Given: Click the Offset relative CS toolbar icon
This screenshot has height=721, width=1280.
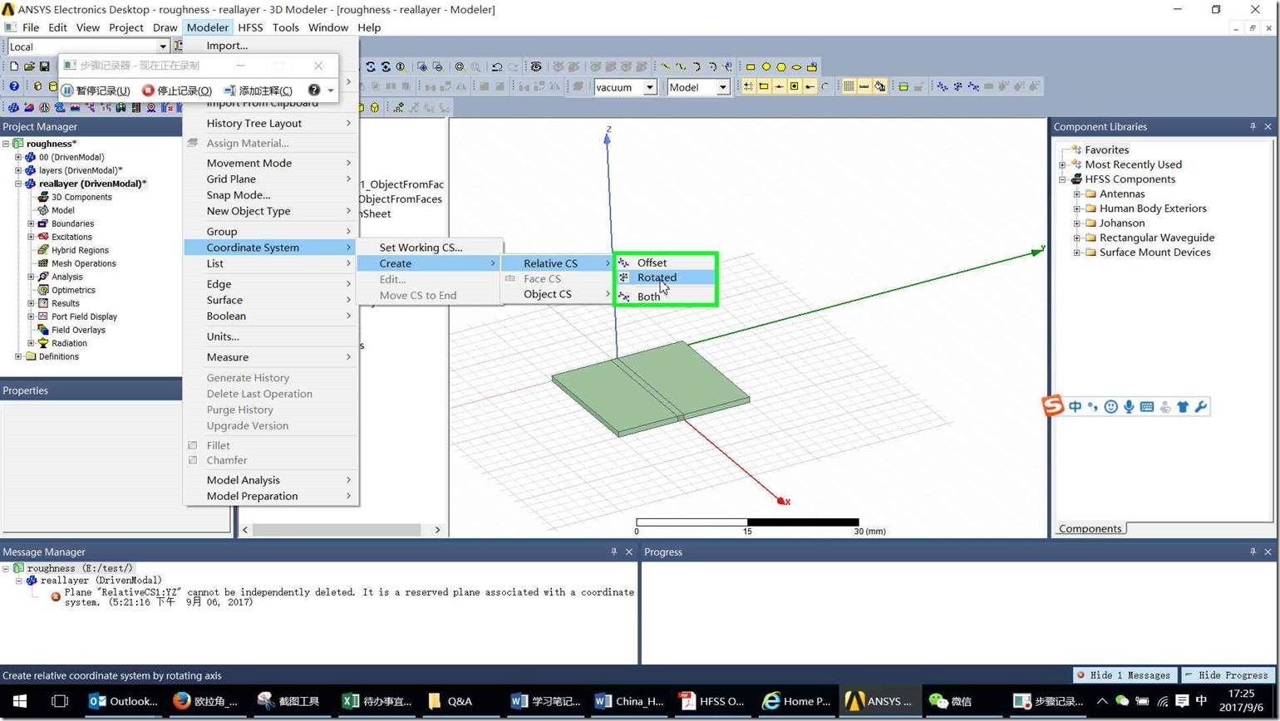Looking at the screenshot, I should coord(942,86).
